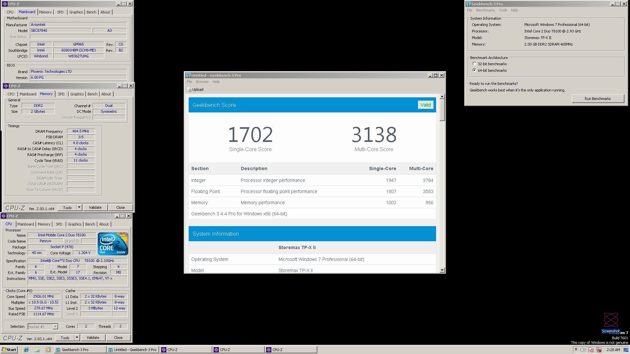Click Rated FSB value 1114.67 MHz
The height and width of the screenshot is (354, 630).
point(44,314)
